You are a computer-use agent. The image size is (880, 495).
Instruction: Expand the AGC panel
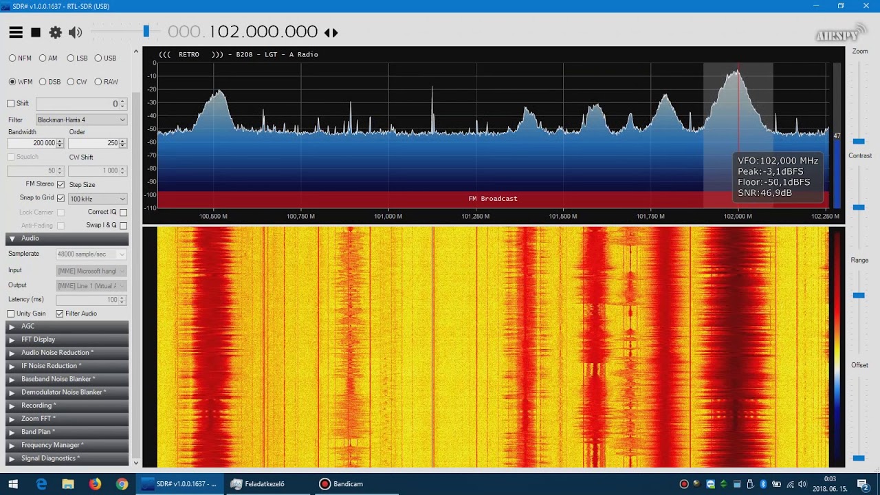[x=67, y=327]
